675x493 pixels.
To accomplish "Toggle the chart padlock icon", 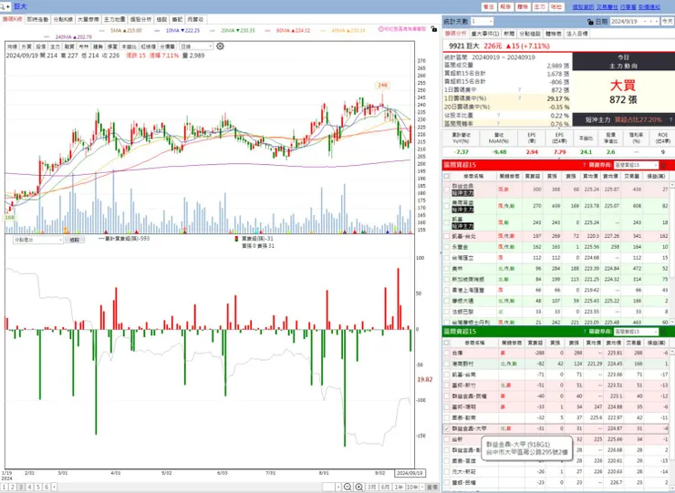I will (x=434, y=29).
